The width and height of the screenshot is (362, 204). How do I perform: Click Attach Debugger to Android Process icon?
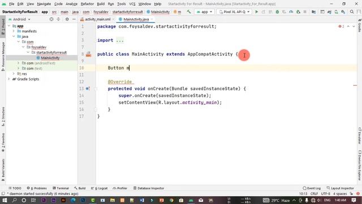pos(298,12)
